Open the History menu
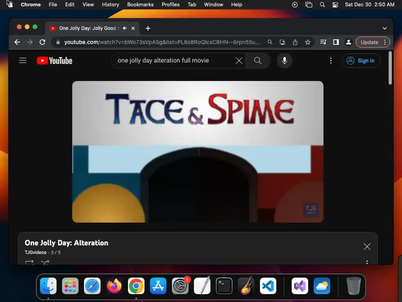402x302 pixels. point(110,4)
